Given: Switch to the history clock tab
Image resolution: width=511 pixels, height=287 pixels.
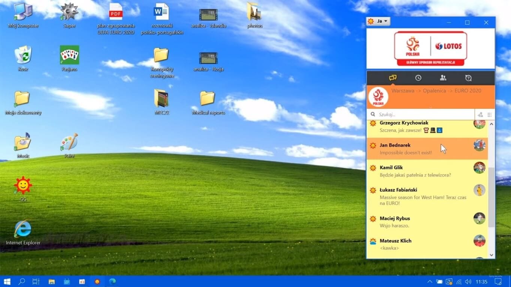Looking at the screenshot, I should (418, 78).
